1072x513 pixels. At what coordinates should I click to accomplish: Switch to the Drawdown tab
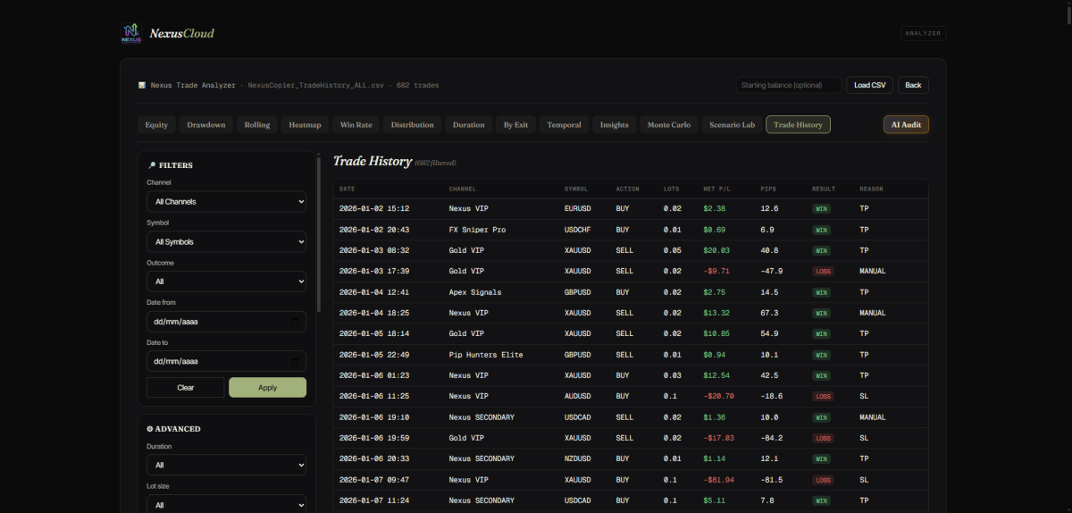[x=206, y=124]
